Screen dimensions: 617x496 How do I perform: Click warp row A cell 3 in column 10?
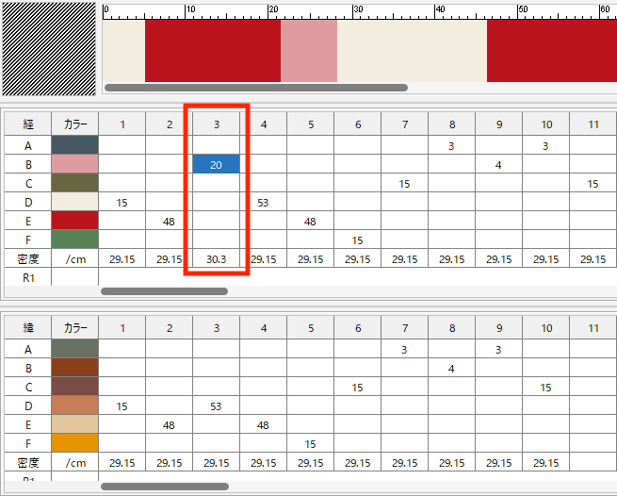(x=545, y=145)
